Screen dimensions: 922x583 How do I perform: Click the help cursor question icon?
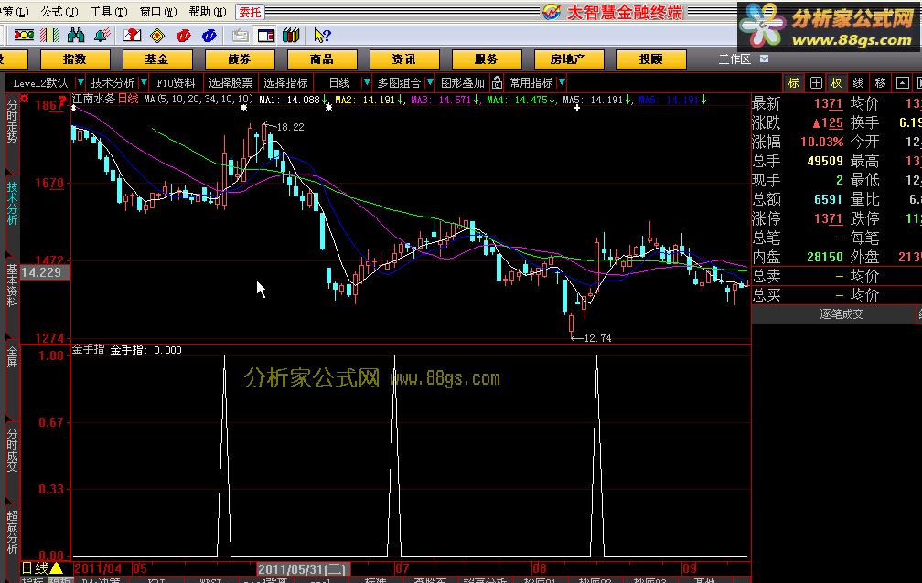click(x=322, y=36)
